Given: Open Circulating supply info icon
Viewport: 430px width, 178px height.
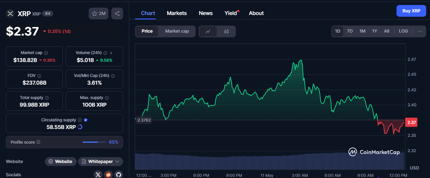Looking at the screenshot, I should pos(79,120).
